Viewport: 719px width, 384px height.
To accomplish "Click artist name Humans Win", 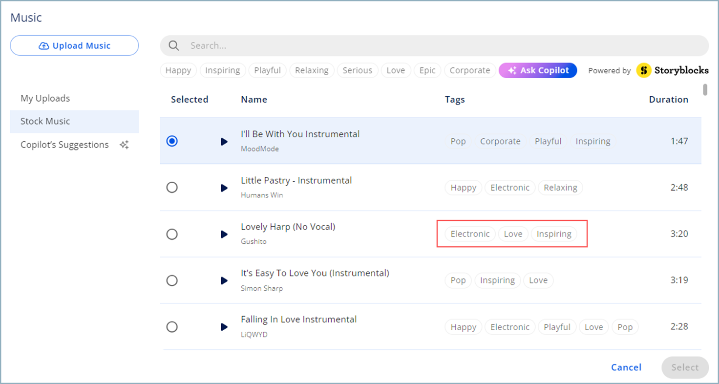I will (x=262, y=195).
